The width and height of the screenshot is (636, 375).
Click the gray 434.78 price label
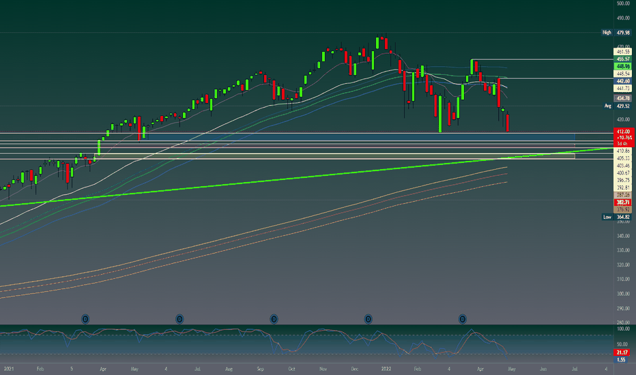(623, 98)
